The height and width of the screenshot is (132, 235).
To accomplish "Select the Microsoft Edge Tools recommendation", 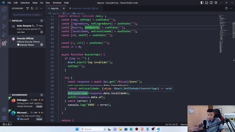I will pyautogui.click(x=27, y=116).
